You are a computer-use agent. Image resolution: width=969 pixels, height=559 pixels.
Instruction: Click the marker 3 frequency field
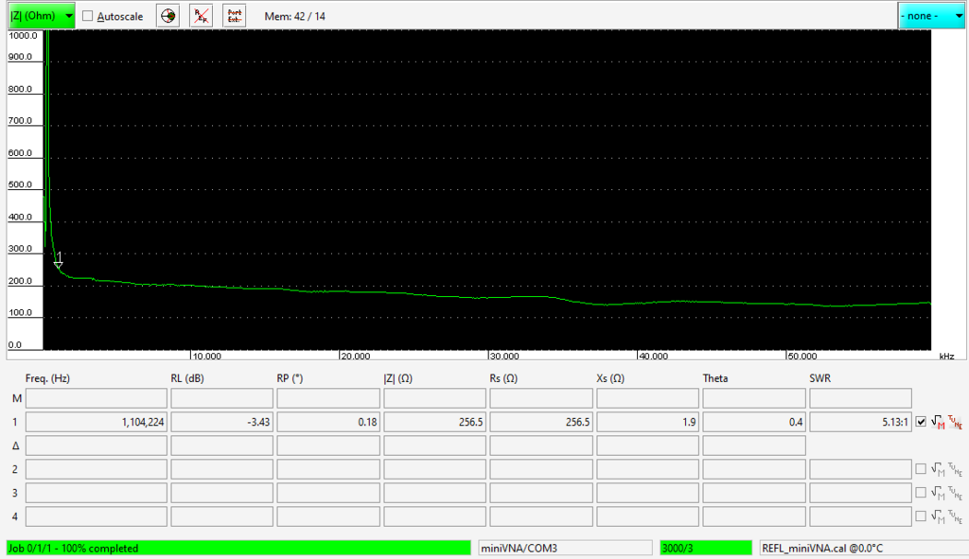(x=97, y=492)
